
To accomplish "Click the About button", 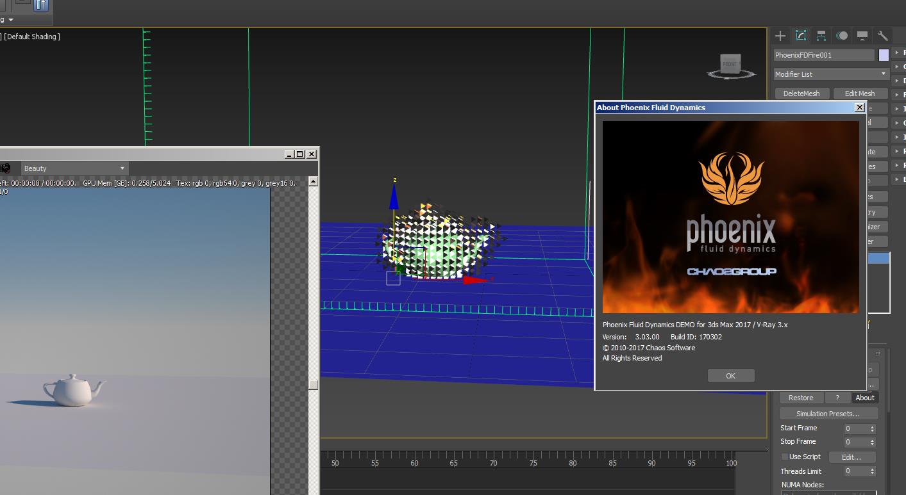I will point(865,398).
